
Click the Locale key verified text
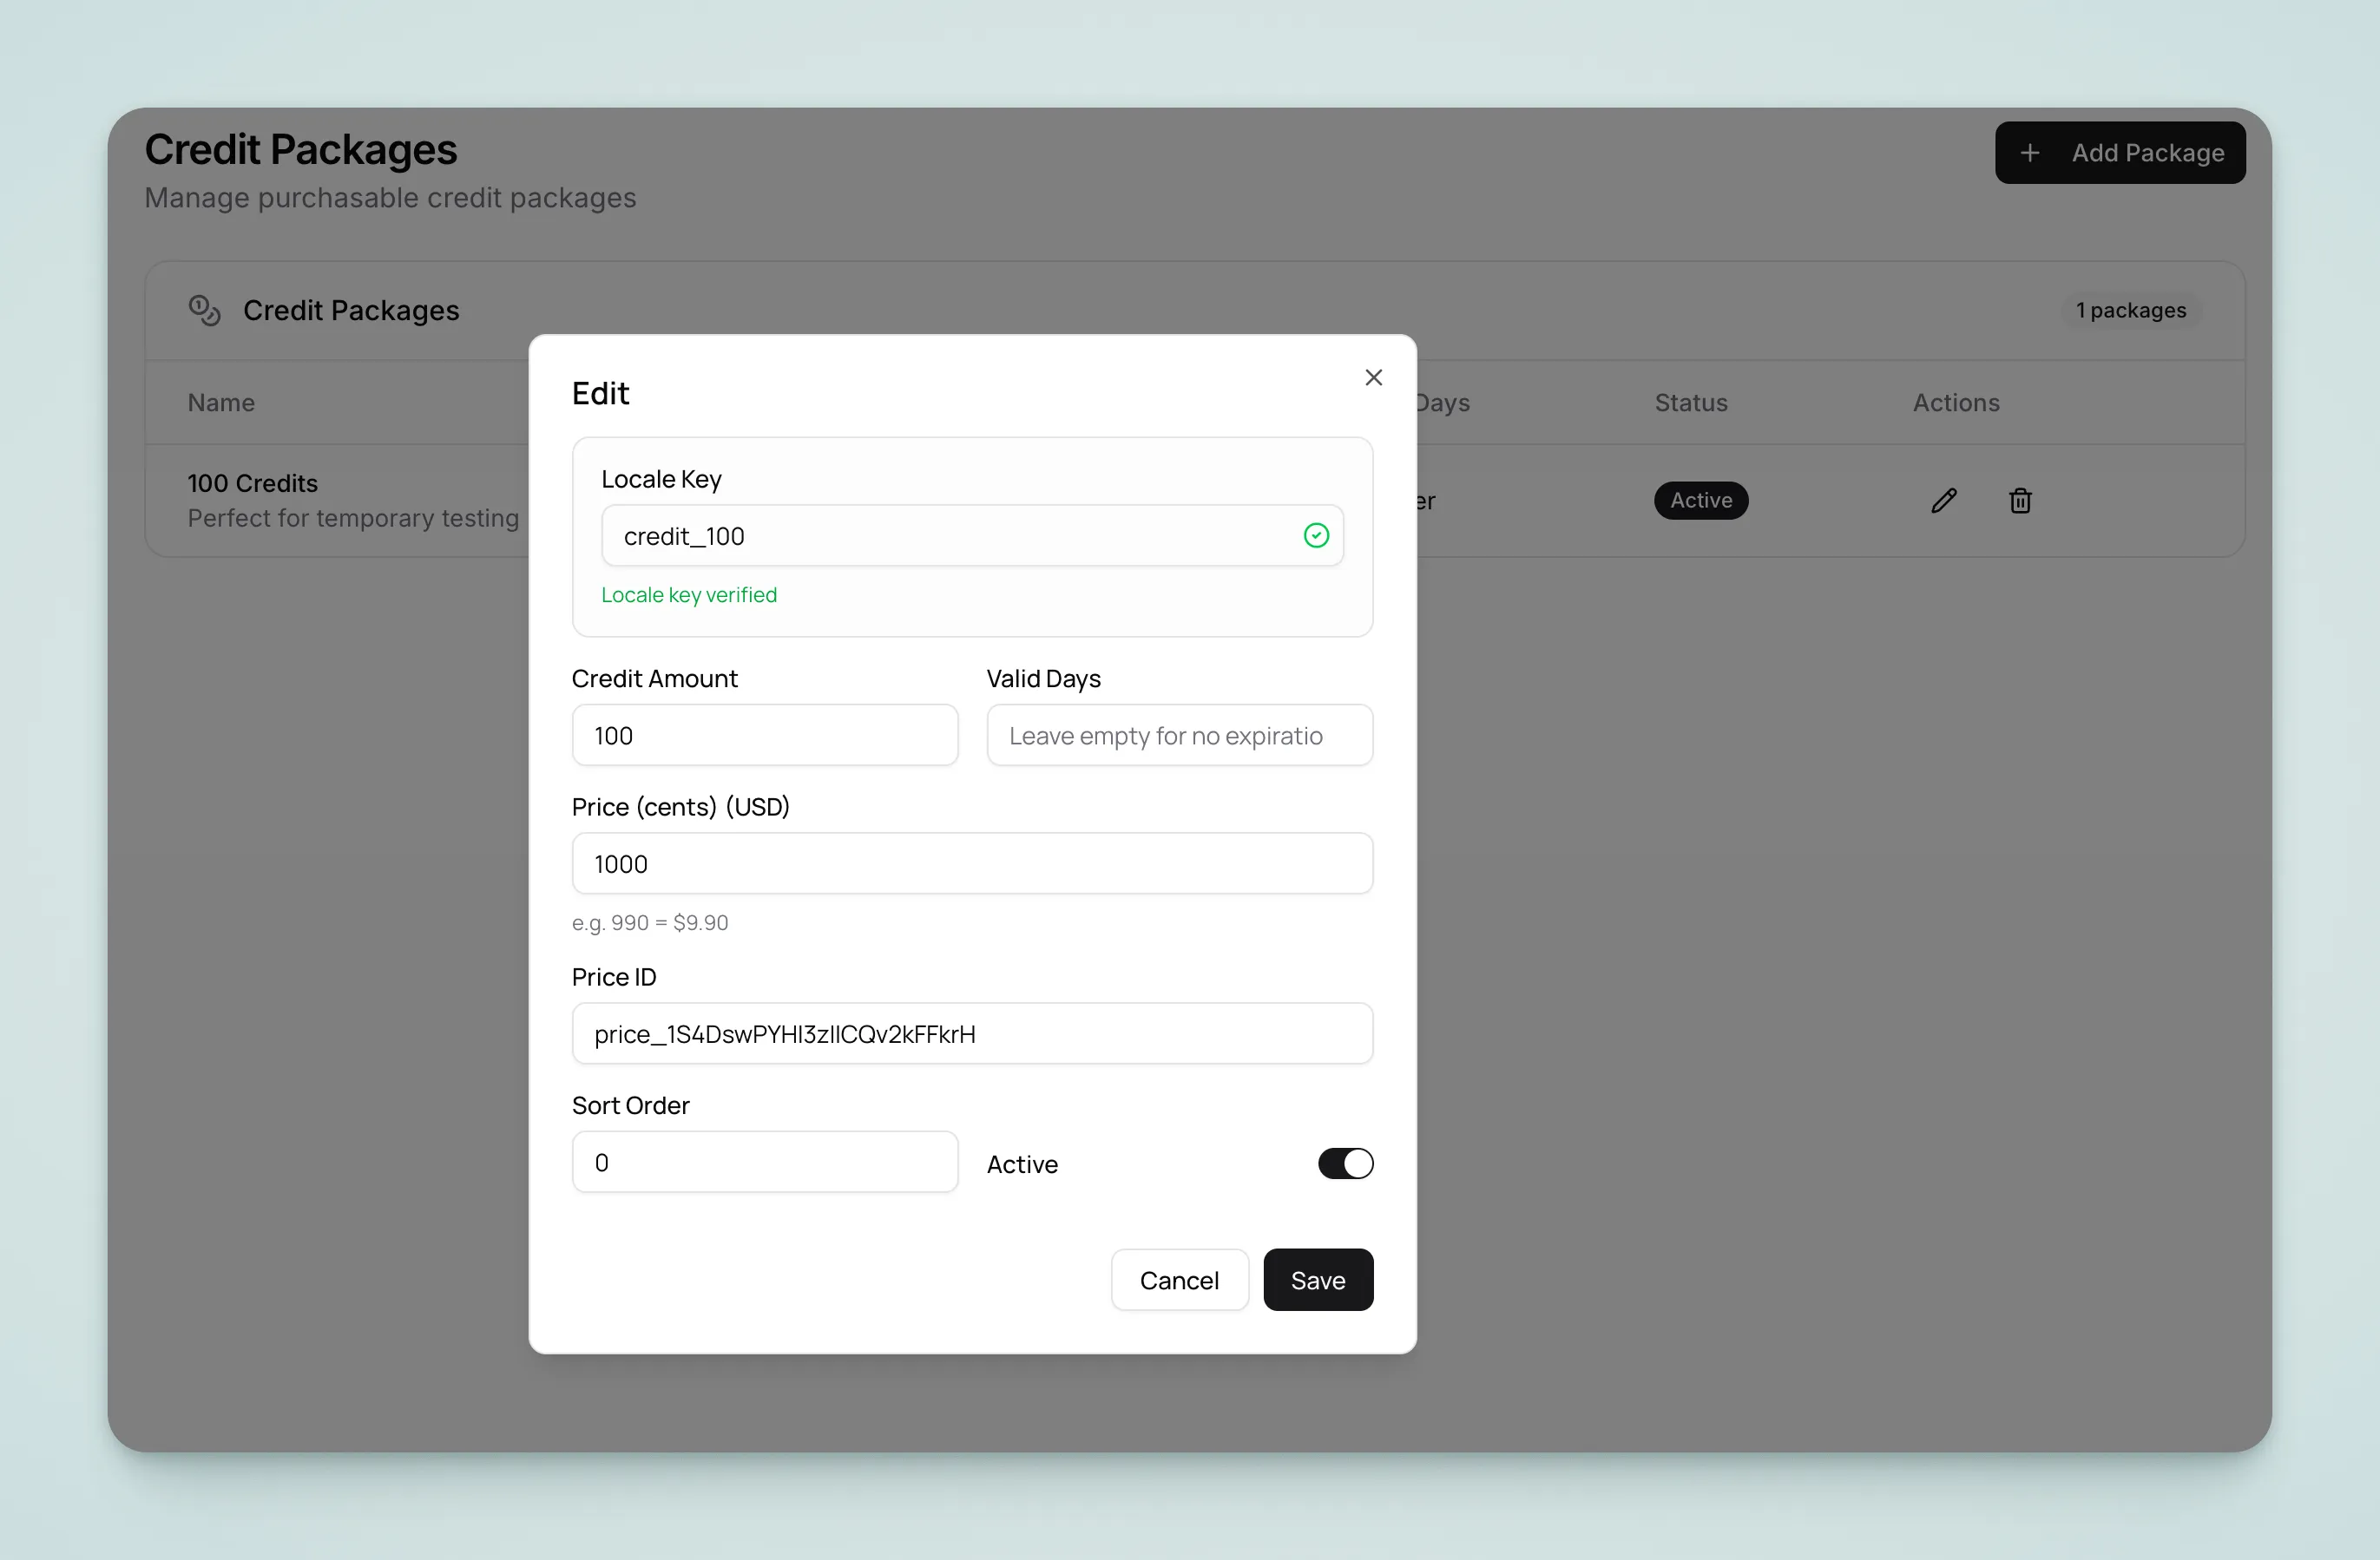689,594
